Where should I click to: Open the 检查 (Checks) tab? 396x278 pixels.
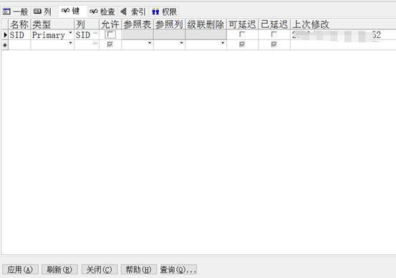pos(102,11)
